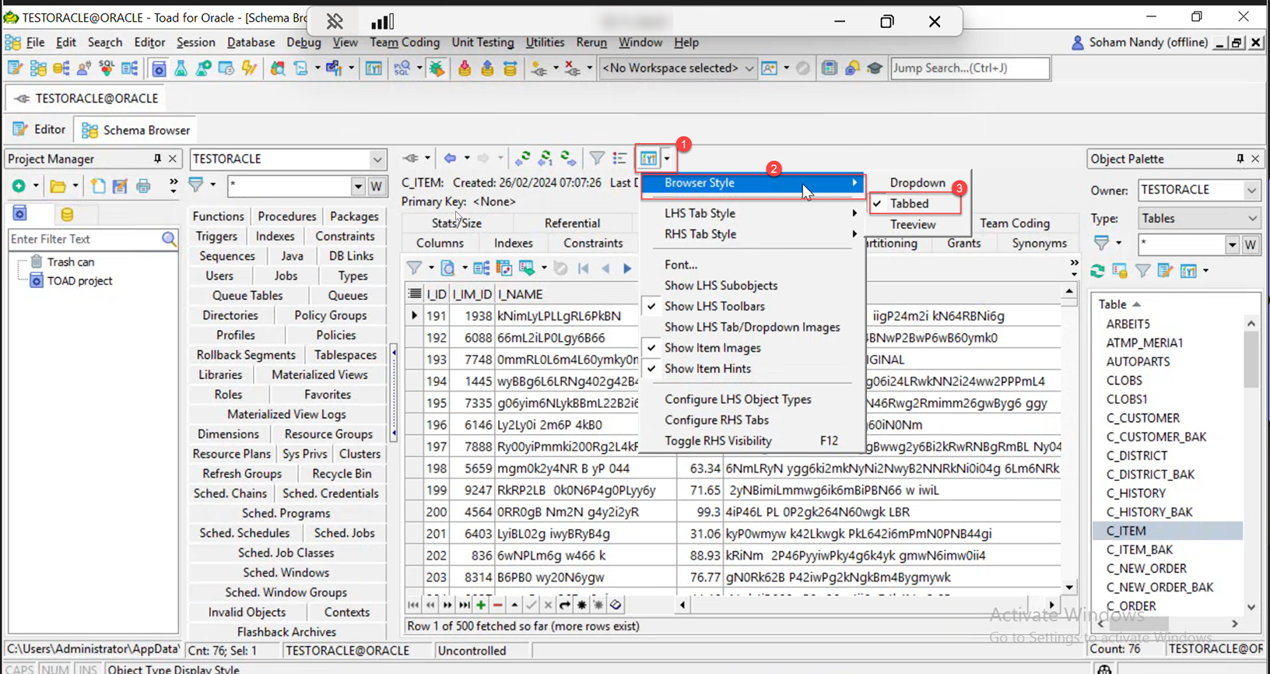The height and width of the screenshot is (674, 1270).
Task: Click the green plus insert record icon
Action: [481, 605]
